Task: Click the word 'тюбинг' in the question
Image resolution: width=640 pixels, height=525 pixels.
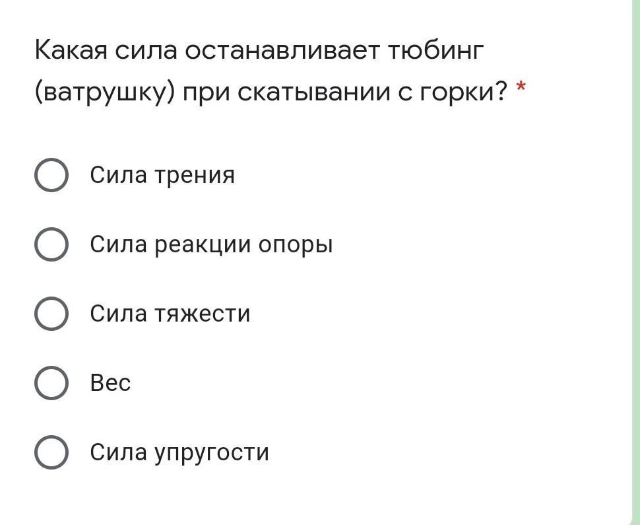Action: pos(435,50)
